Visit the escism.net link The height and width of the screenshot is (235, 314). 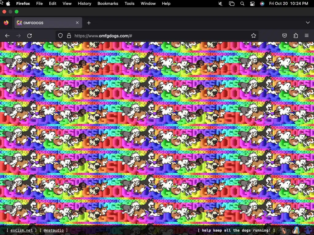pos(21,230)
